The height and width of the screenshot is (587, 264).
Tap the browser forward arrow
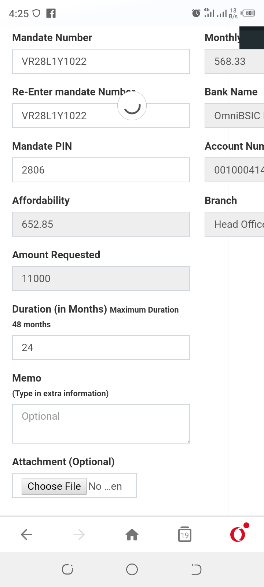point(79,535)
